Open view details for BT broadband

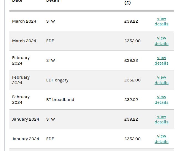(161, 100)
